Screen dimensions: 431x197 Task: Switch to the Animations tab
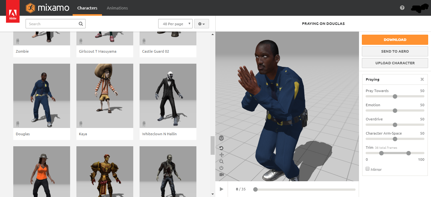(x=117, y=8)
